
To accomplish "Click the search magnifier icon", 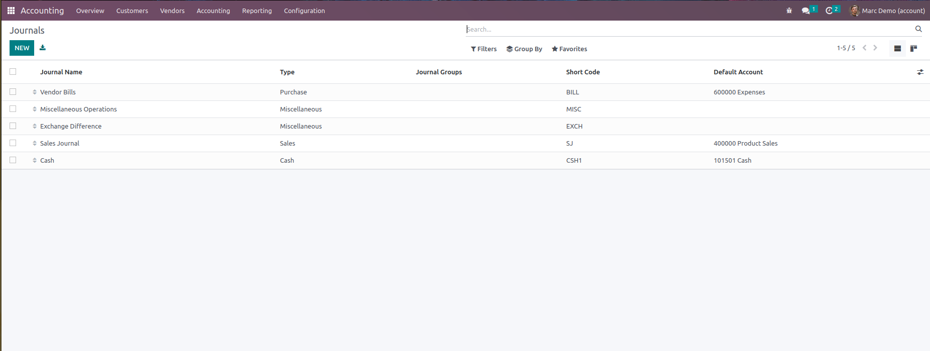I will (x=918, y=29).
